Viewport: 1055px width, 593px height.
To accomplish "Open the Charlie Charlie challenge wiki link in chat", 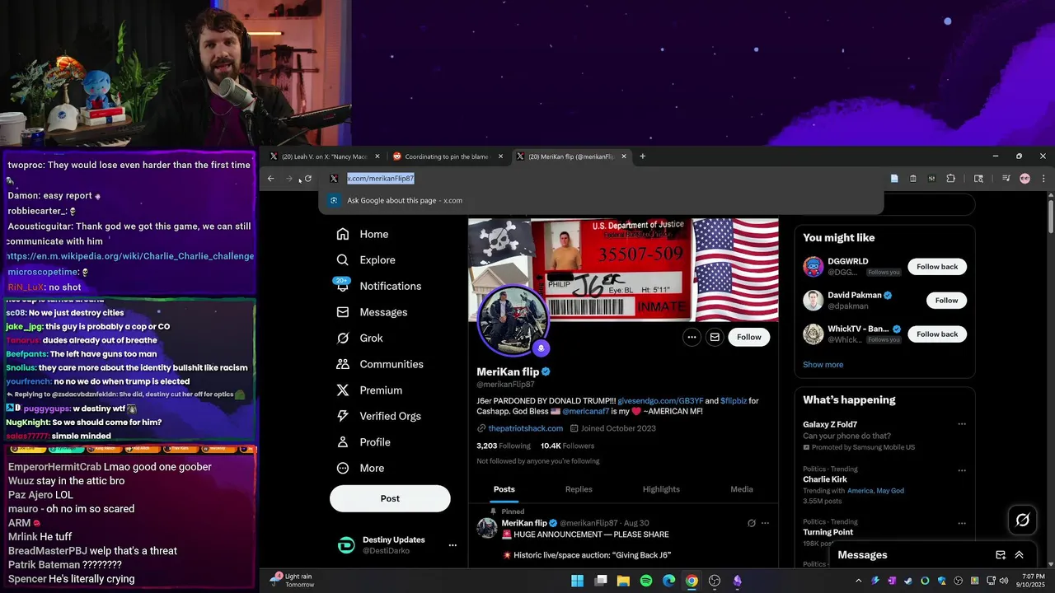I will [130, 256].
